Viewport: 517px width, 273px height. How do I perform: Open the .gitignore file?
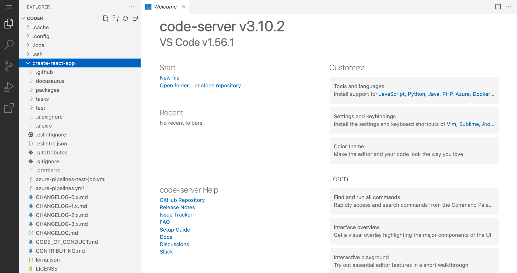point(80,161)
